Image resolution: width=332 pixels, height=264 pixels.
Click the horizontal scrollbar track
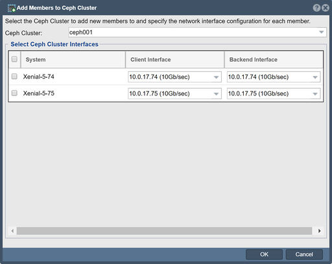[164, 231]
